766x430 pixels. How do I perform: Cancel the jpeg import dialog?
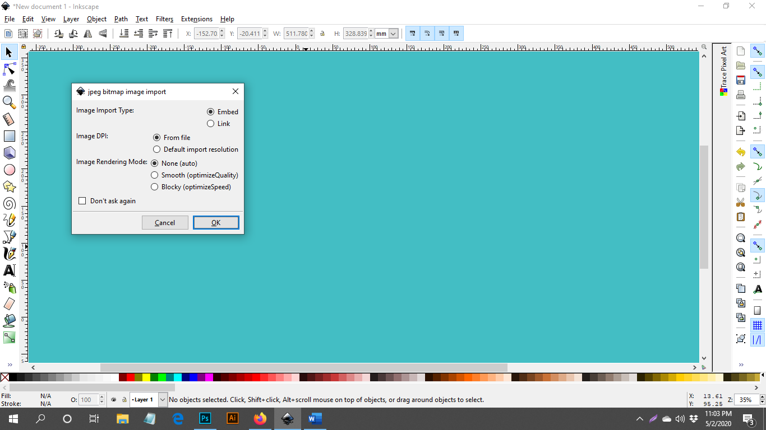coord(165,223)
